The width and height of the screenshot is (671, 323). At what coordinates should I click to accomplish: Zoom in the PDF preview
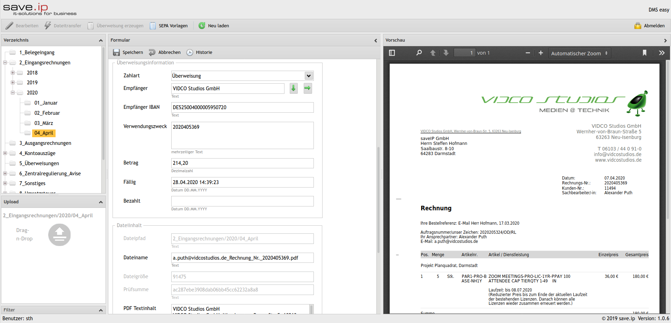point(541,53)
